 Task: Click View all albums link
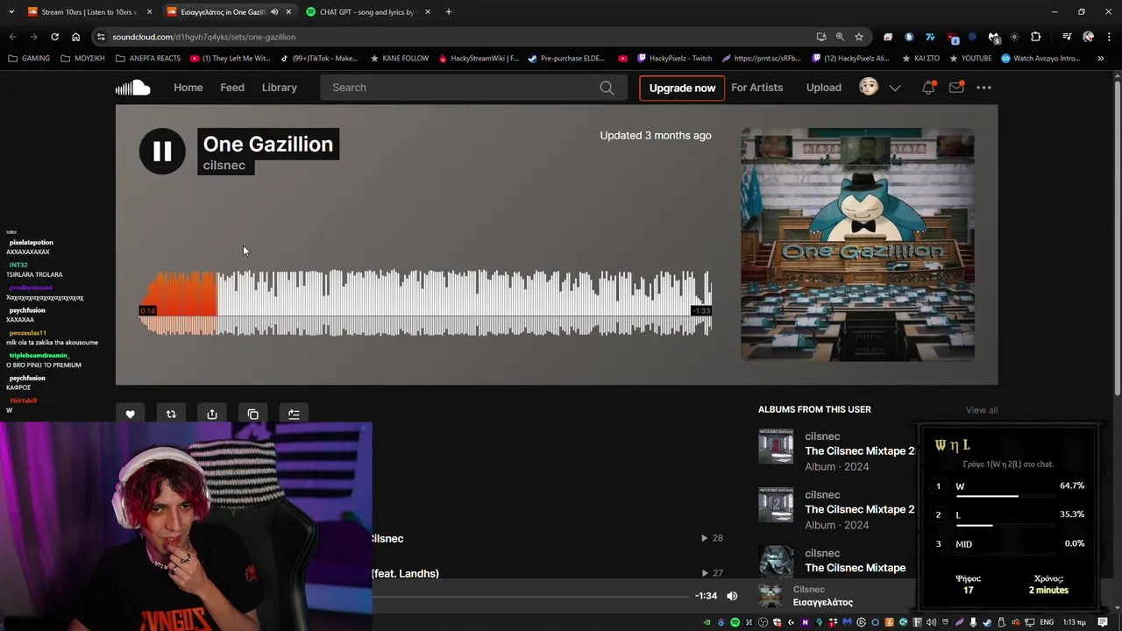coord(981,410)
